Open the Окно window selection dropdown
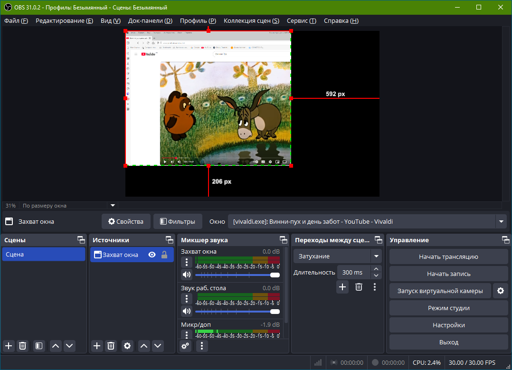This screenshot has width=512, height=370. click(x=367, y=221)
